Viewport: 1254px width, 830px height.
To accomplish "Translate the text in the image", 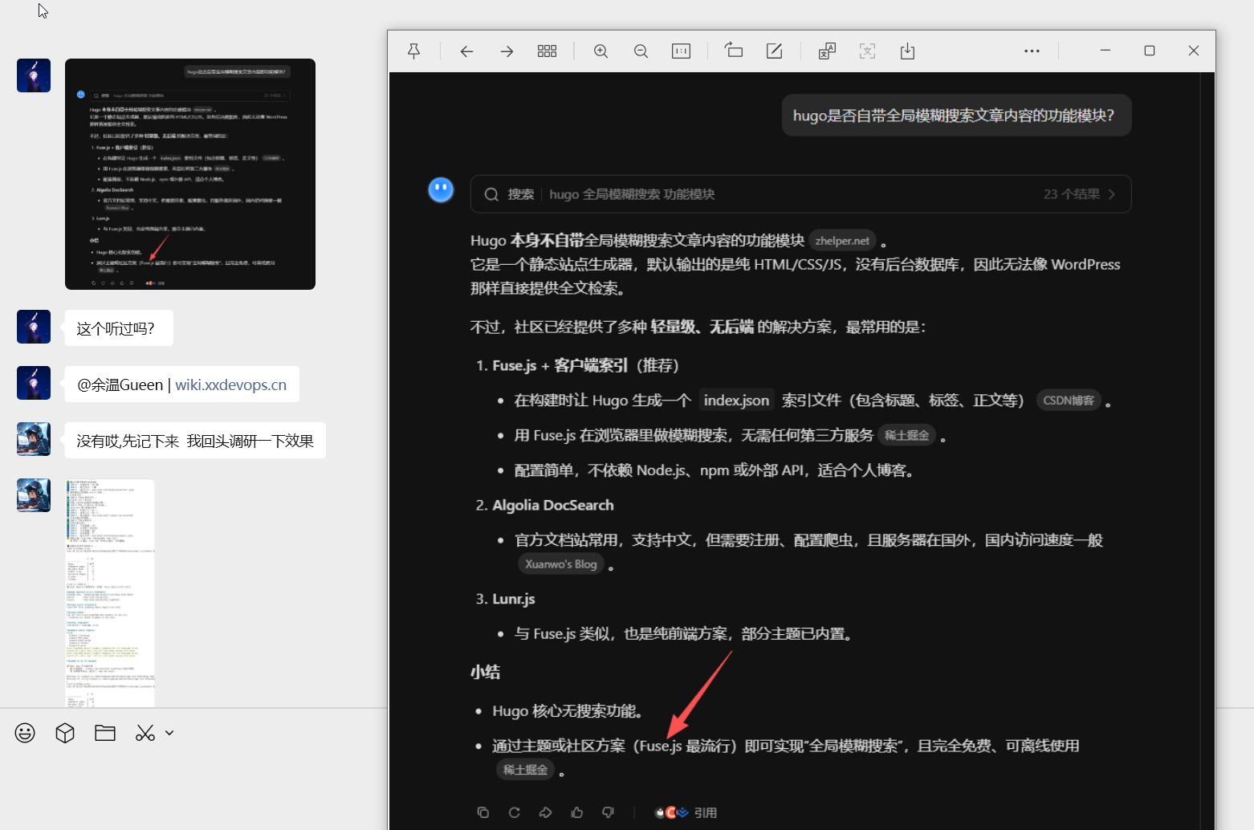I will click(x=827, y=51).
